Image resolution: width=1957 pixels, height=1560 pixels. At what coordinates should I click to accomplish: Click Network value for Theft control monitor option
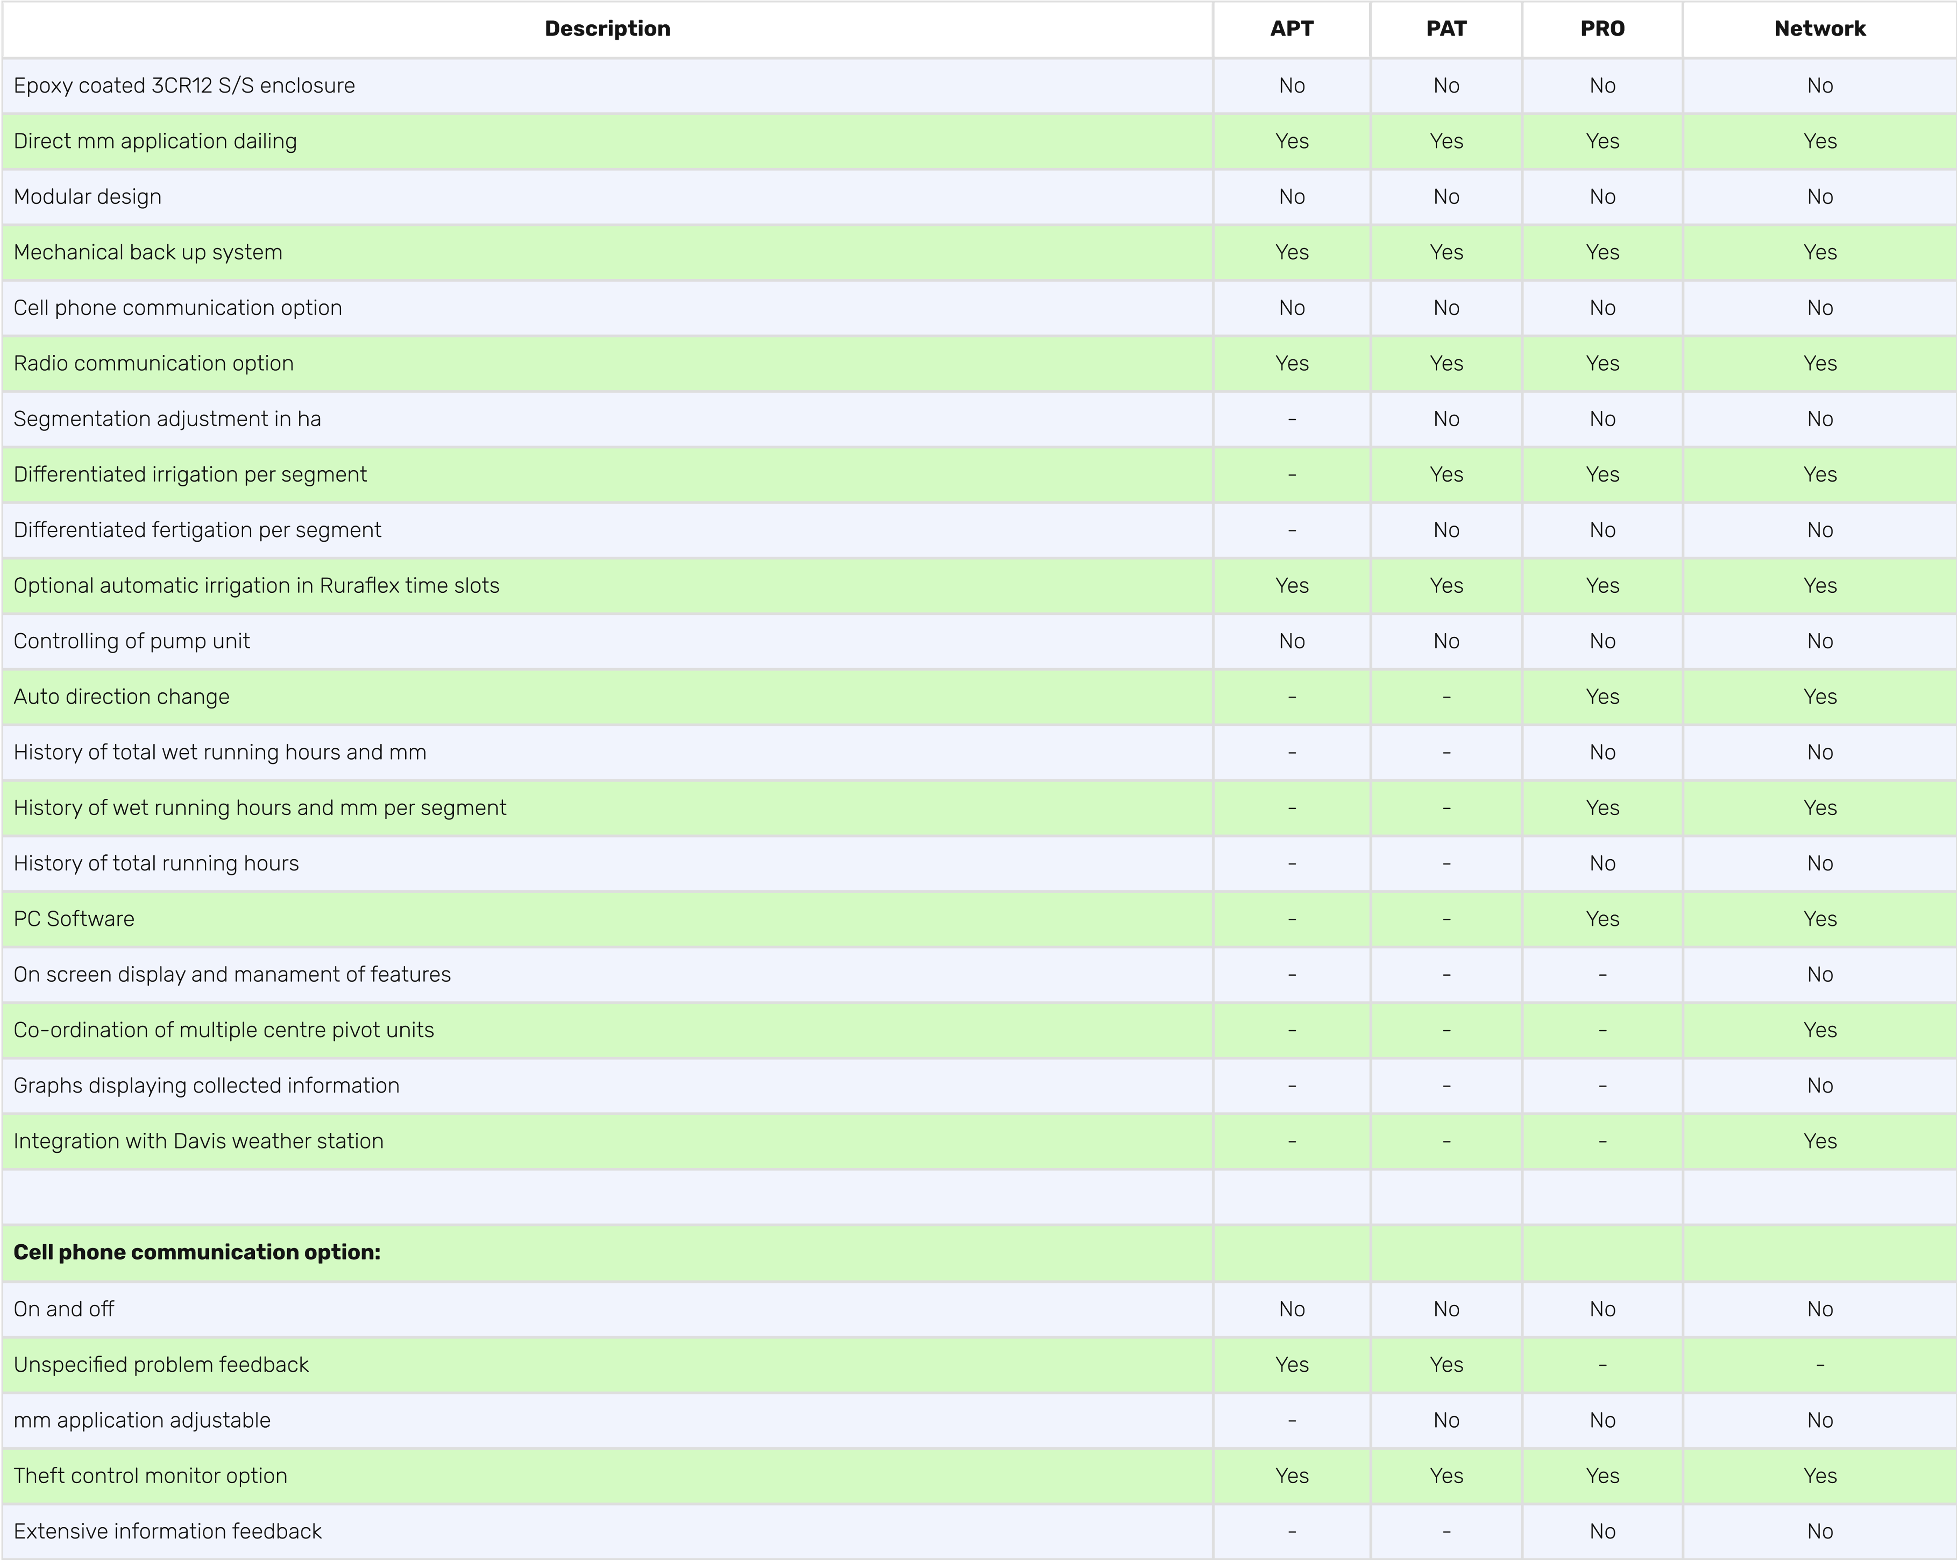coord(1820,1476)
